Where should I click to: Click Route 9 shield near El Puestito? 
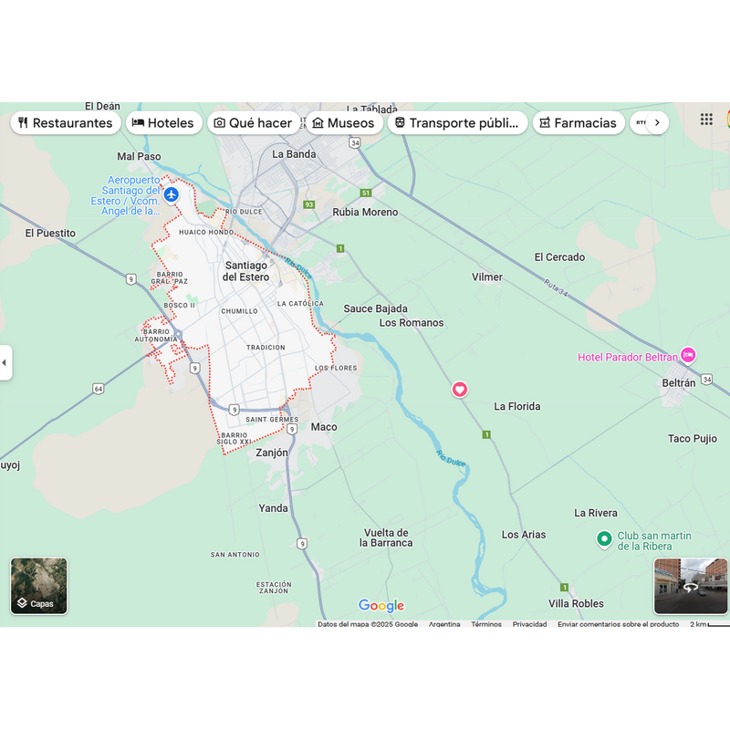coord(130,279)
